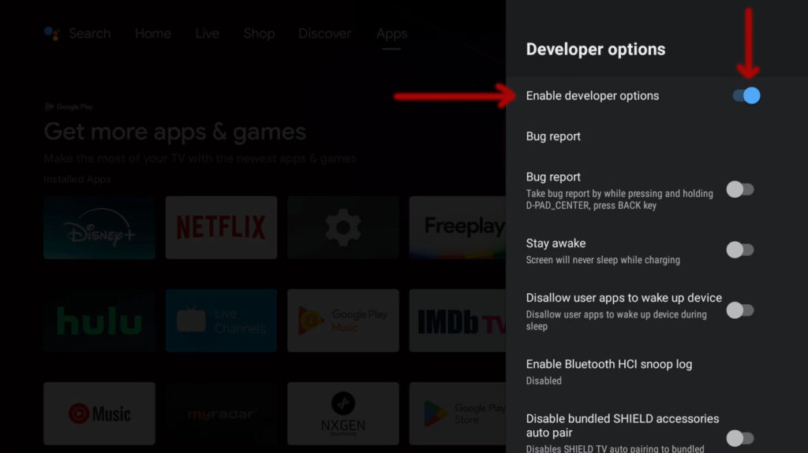Go to the Home tab
The width and height of the screenshot is (808, 453).
coord(153,33)
